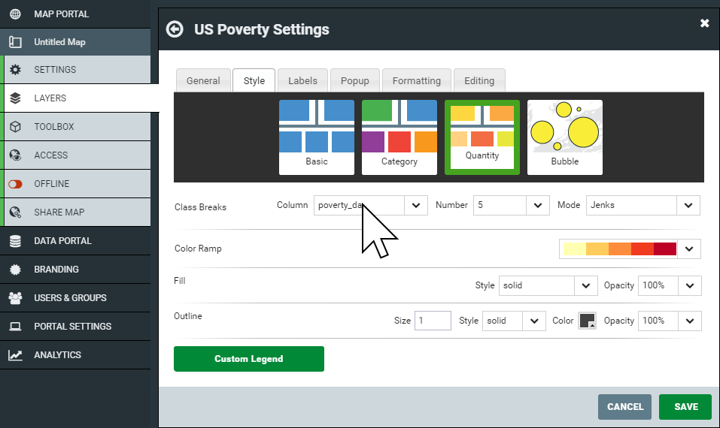The width and height of the screenshot is (720, 428).
Task: Open the Editing tab
Action: [479, 80]
